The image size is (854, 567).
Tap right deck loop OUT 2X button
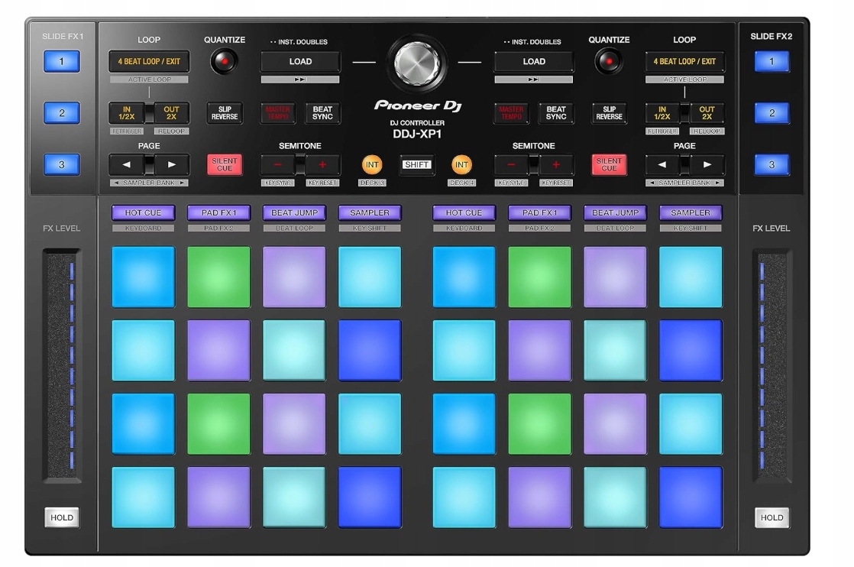(x=707, y=113)
